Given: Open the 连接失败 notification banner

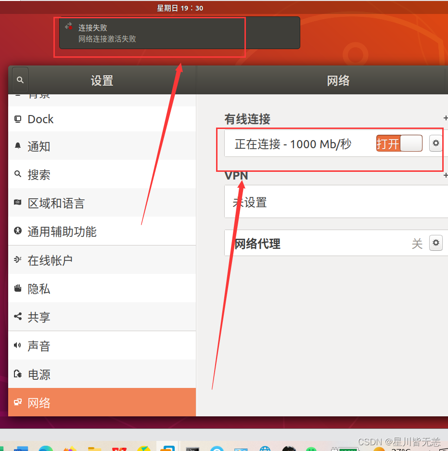Looking at the screenshot, I should click(179, 33).
